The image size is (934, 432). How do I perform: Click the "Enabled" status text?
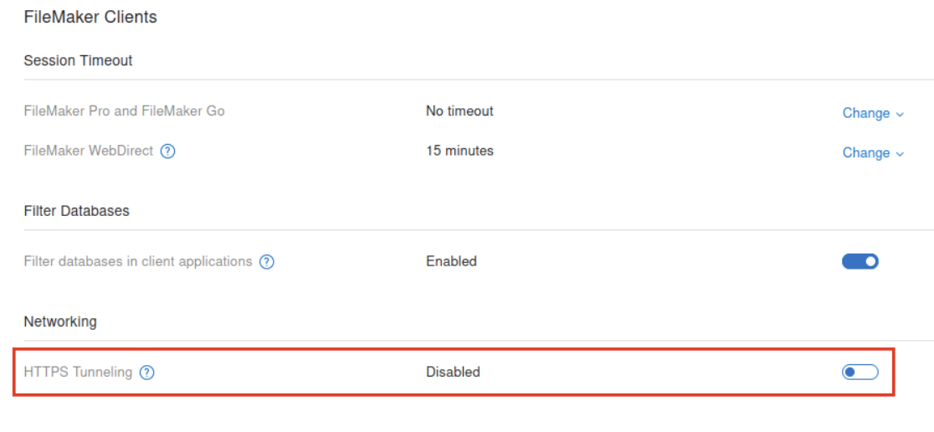click(x=451, y=261)
